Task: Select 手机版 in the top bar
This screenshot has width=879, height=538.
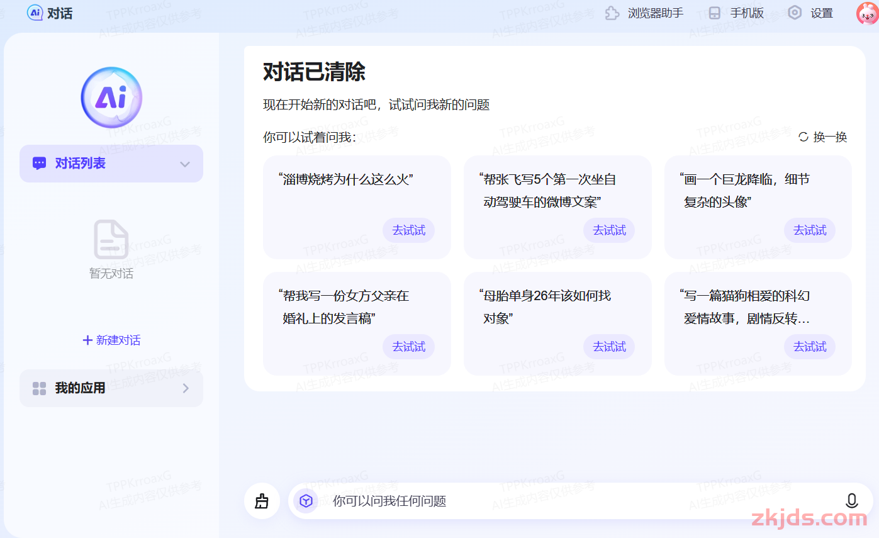Action: pos(747,13)
